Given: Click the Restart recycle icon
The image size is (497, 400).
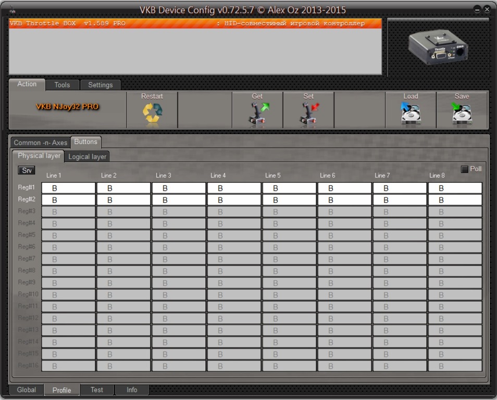Looking at the screenshot, I should 152,113.
